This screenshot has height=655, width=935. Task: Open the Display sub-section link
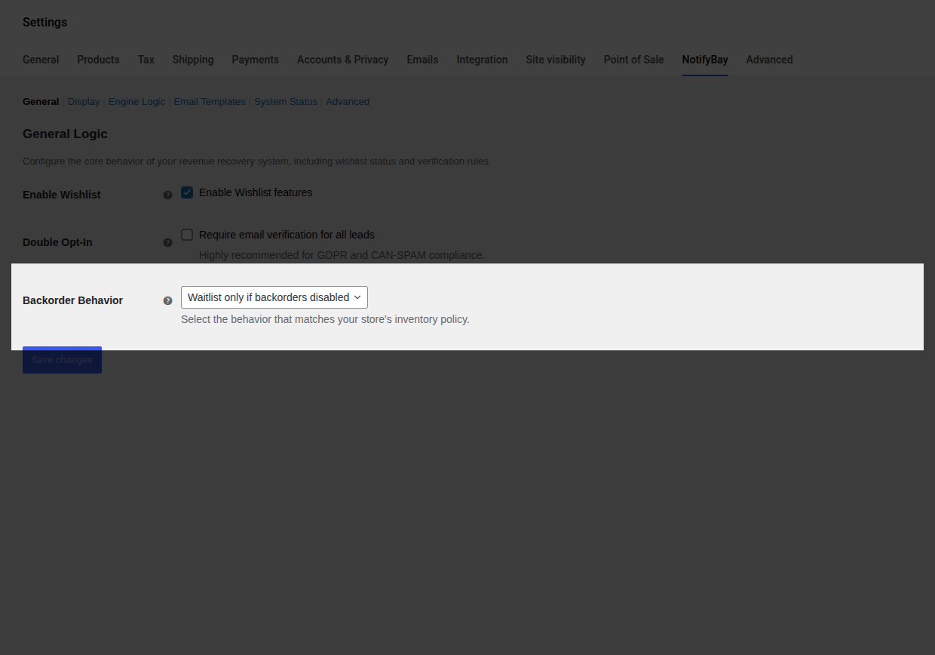click(84, 102)
